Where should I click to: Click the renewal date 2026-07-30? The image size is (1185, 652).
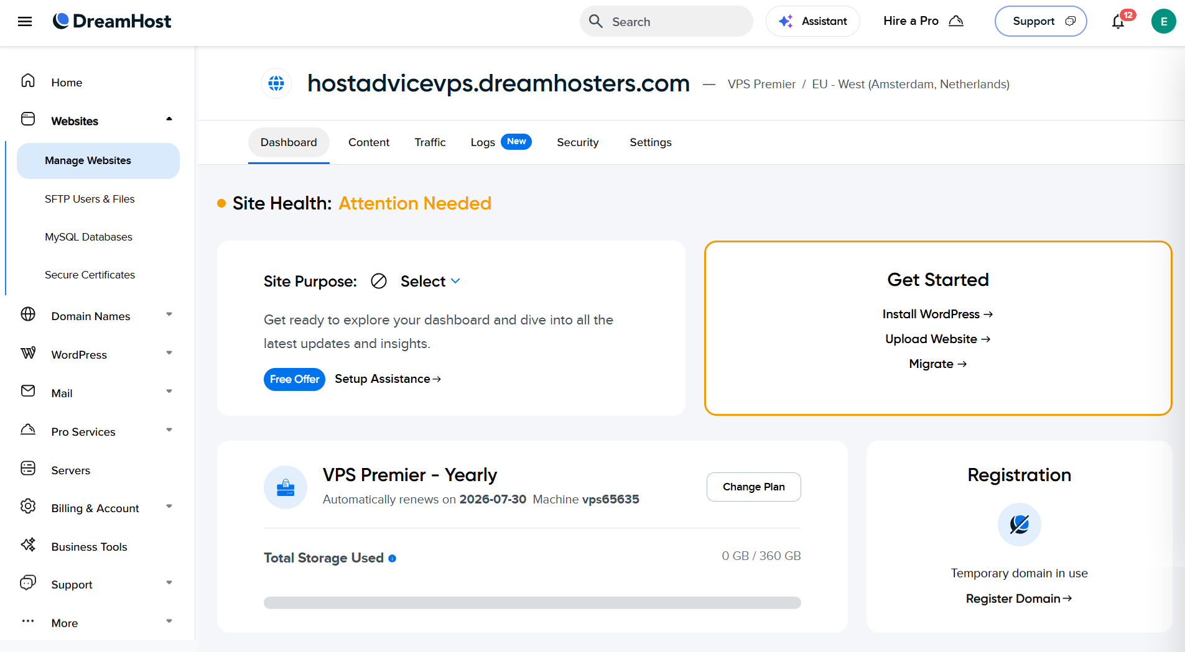coord(493,499)
